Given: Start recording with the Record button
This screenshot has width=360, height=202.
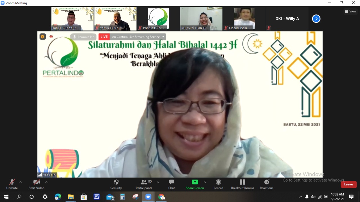Looking at the screenshot, I should click(x=218, y=184).
